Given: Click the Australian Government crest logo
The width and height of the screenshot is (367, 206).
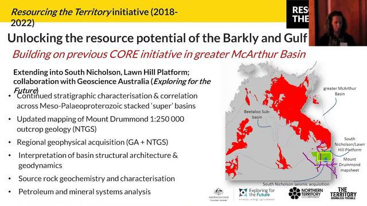Looking at the screenshot, I should [x=218, y=195].
